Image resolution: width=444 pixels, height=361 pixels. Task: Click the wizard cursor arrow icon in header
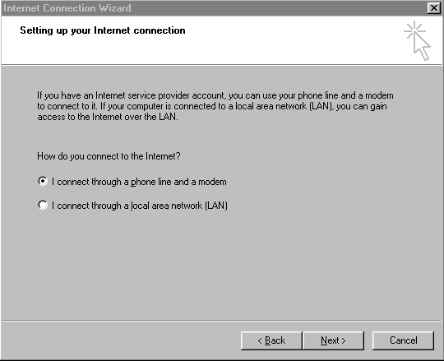click(422, 45)
